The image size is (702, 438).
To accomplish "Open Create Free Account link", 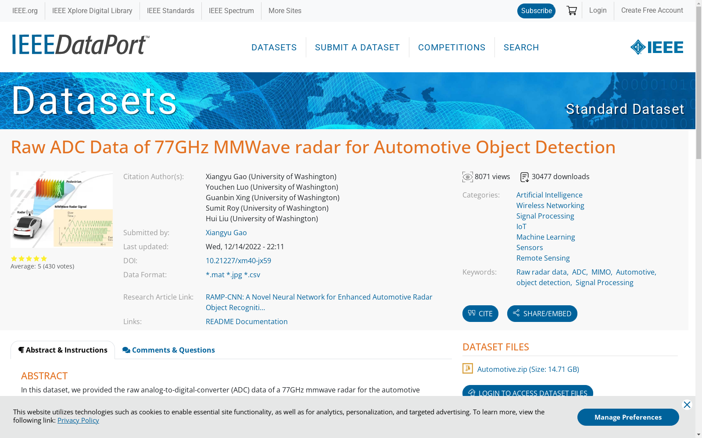I will coord(652,11).
